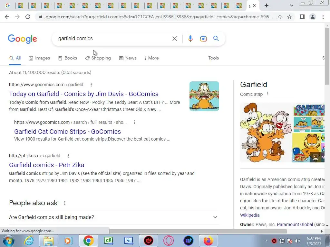Viewport: 330px width, 247px height.
Task: Open Garfield comics - Petr Zika link
Action: [x=46, y=165]
